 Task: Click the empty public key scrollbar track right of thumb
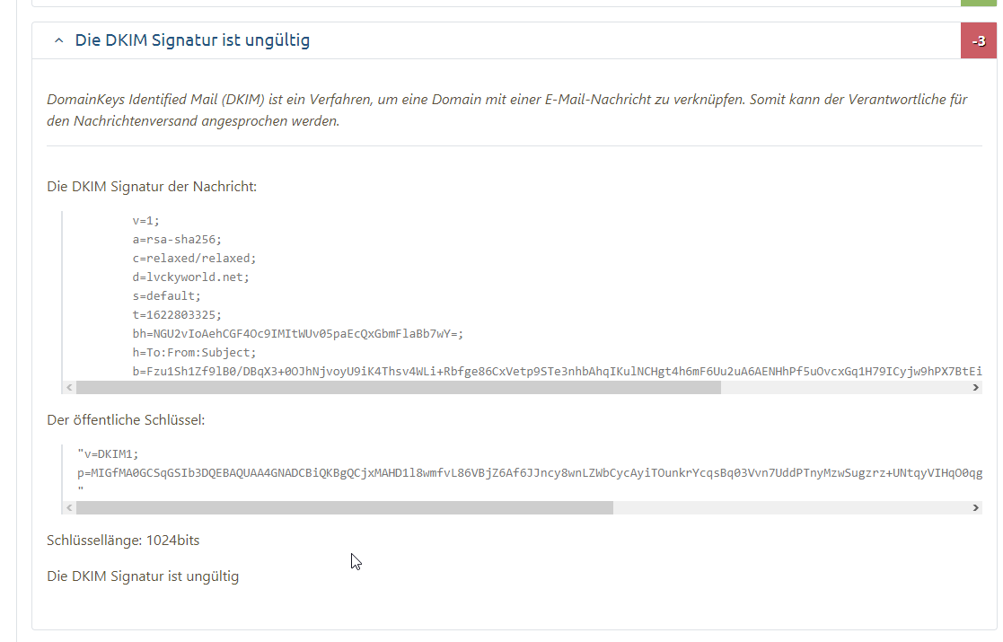(790, 507)
